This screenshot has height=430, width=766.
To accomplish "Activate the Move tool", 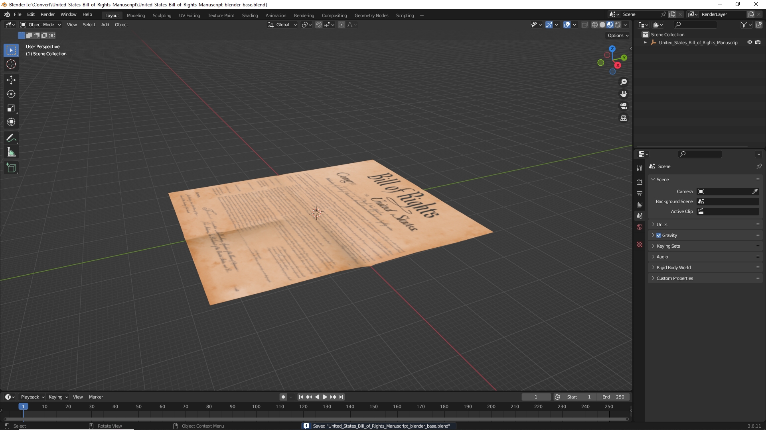I will tap(11, 80).
